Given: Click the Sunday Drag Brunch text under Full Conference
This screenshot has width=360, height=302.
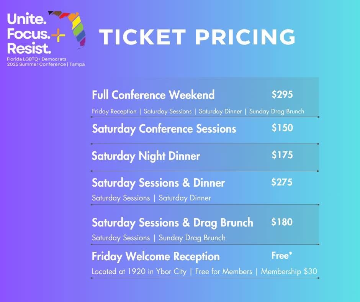Looking at the screenshot, I should [x=277, y=112].
